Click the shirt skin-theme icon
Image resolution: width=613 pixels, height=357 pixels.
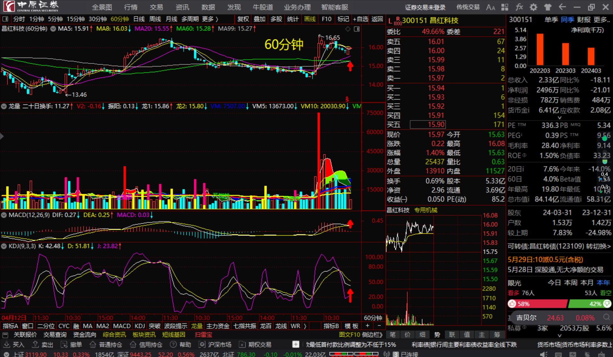[x=548, y=7]
